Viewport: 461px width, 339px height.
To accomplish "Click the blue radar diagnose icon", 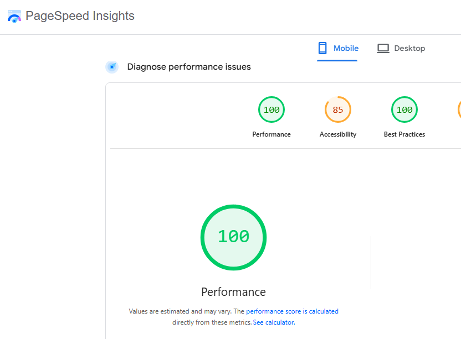I will [x=112, y=67].
